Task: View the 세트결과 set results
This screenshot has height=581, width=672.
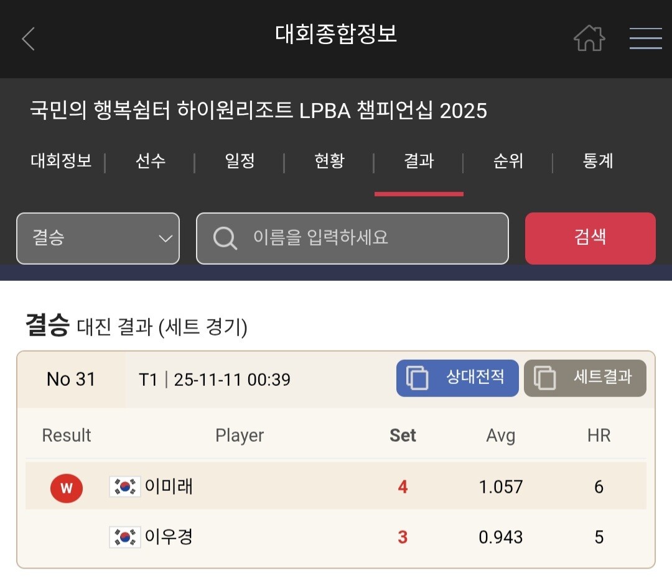Action: coord(585,378)
